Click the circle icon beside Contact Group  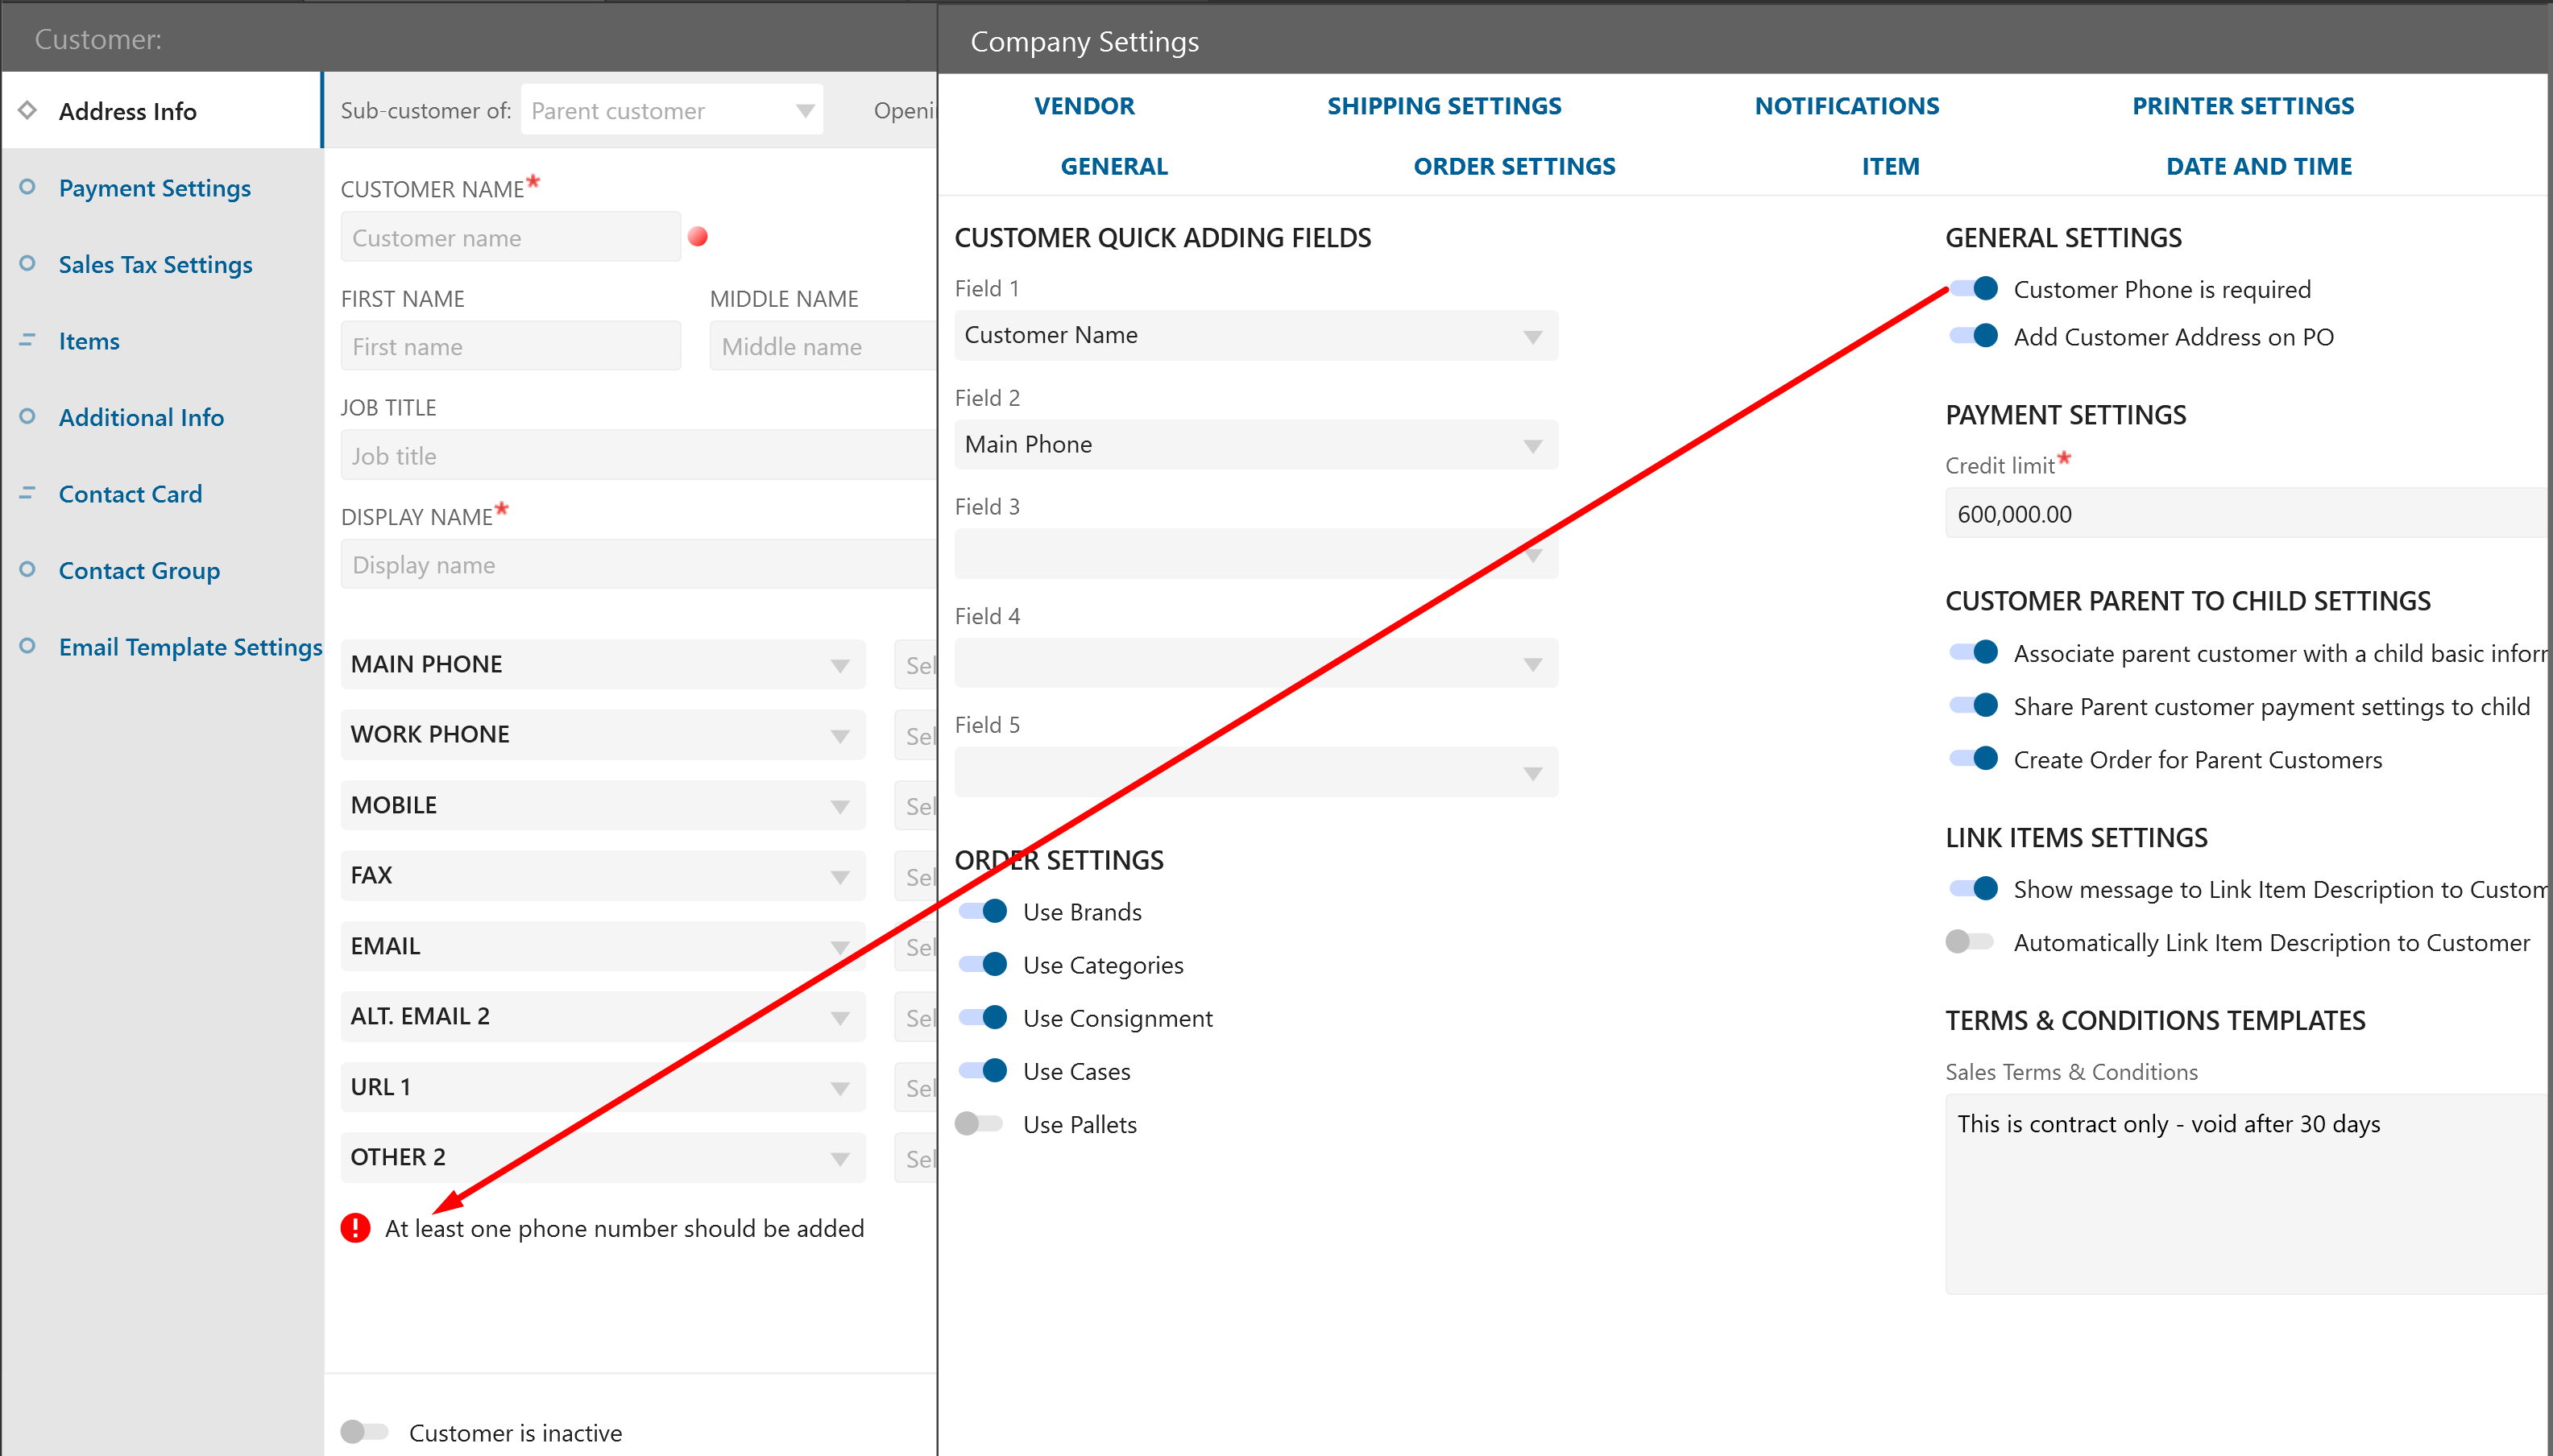tap(28, 569)
